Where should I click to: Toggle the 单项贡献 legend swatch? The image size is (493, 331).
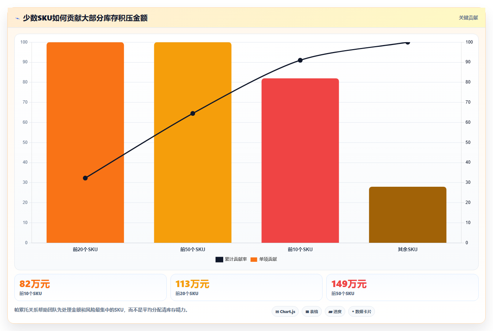coord(254,260)
